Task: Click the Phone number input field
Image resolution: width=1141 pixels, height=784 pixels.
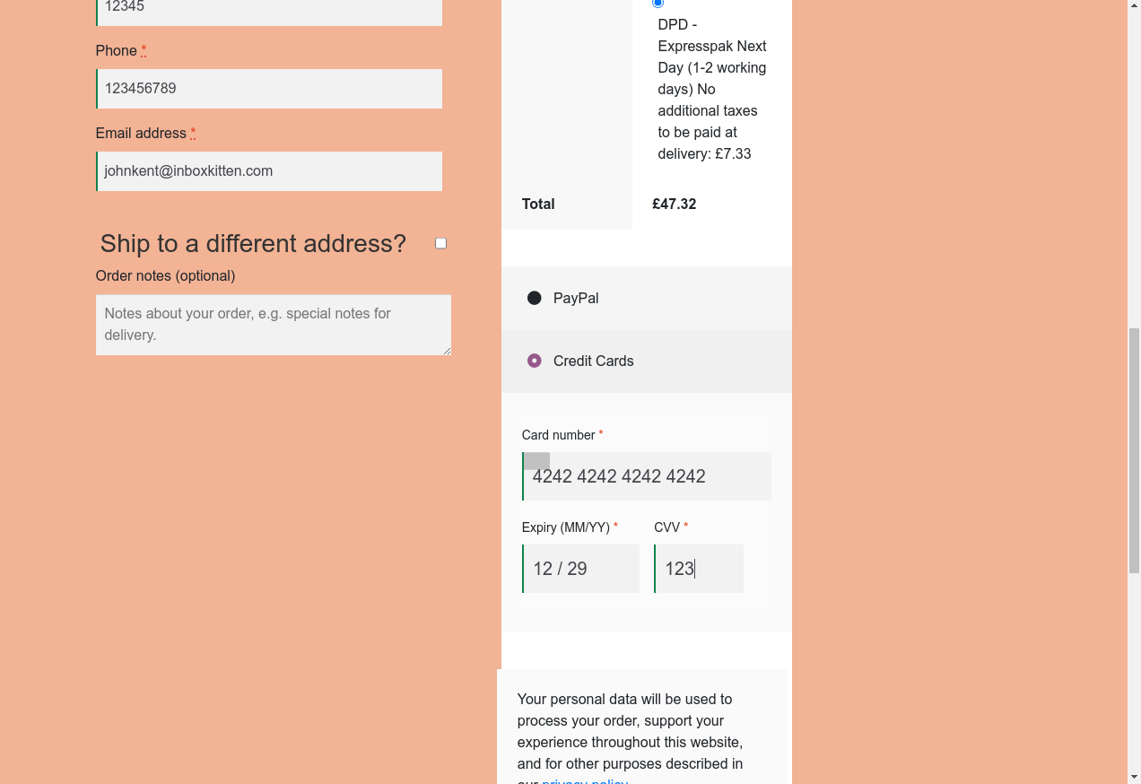Action: click(269, 89)
